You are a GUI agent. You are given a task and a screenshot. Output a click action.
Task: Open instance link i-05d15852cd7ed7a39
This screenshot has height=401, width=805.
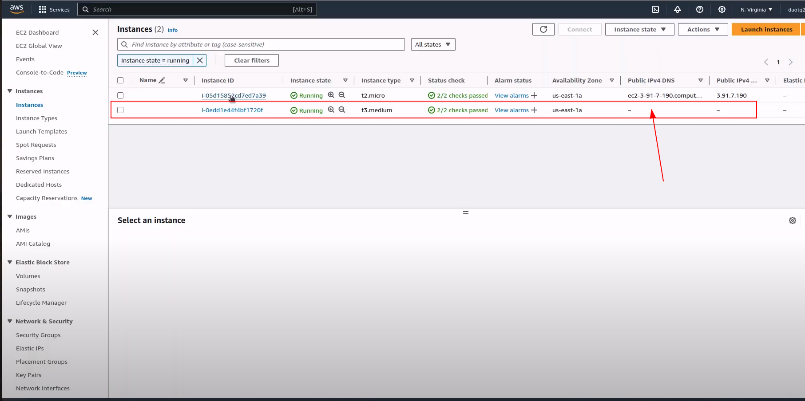click(234, 95)
